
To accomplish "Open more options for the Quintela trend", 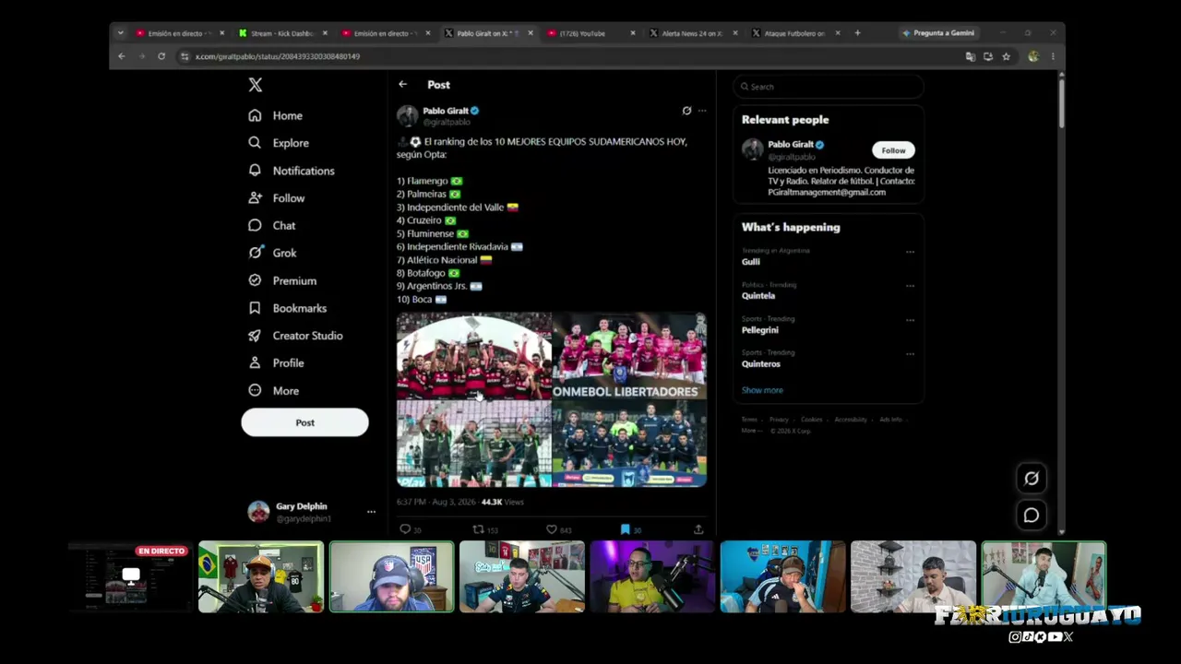I will tap(910, 286).
